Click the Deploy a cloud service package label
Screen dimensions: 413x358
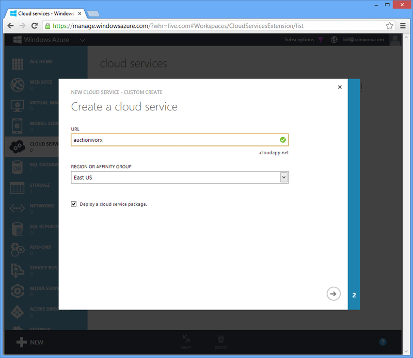113,204
